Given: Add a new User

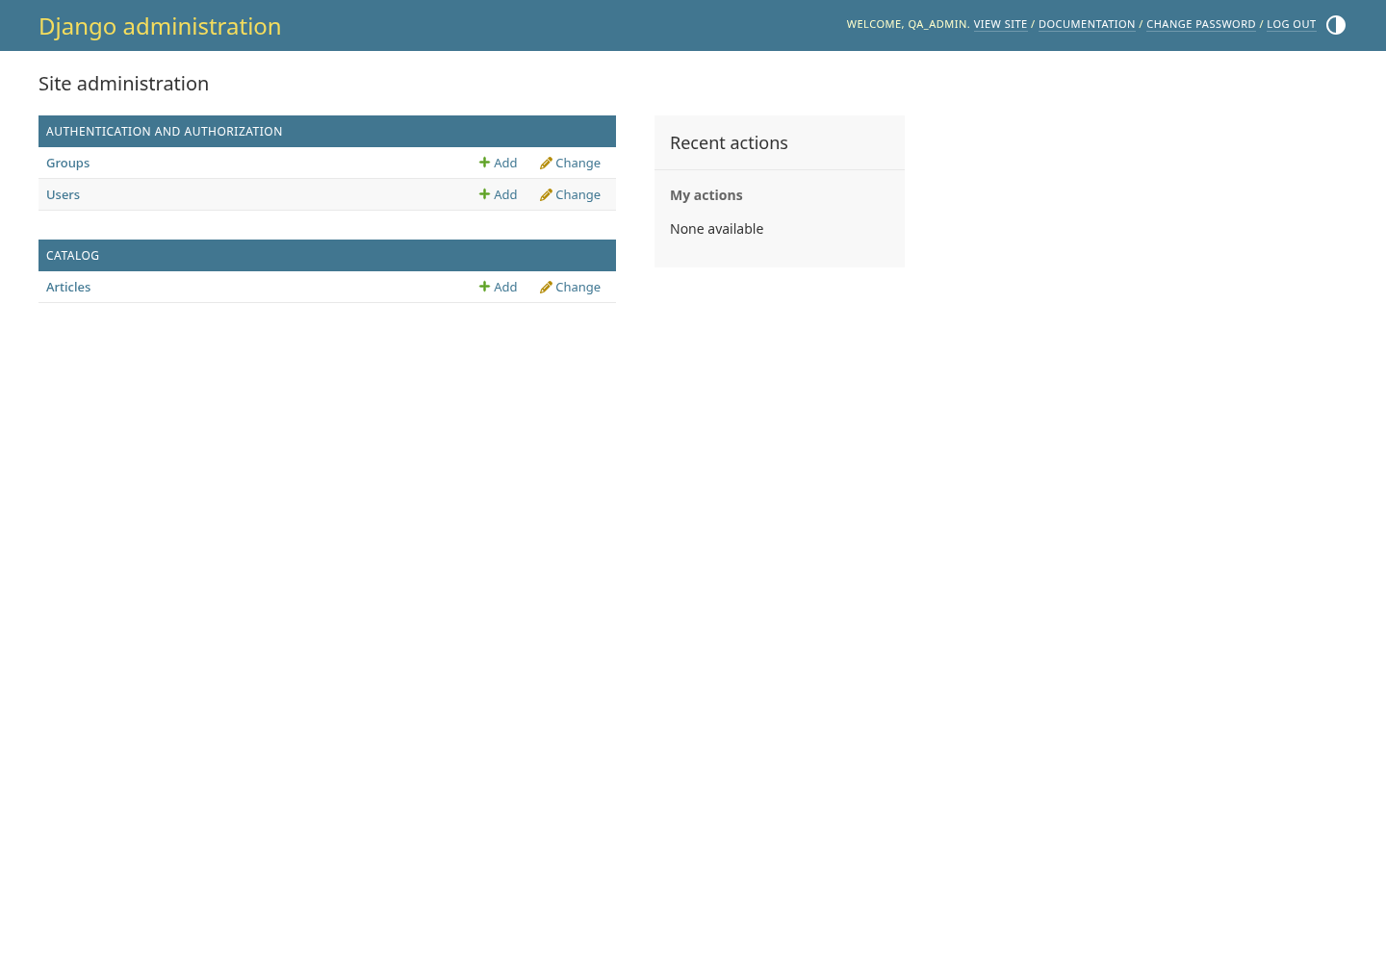Looking at the screenshot, I should click(499, 194).
